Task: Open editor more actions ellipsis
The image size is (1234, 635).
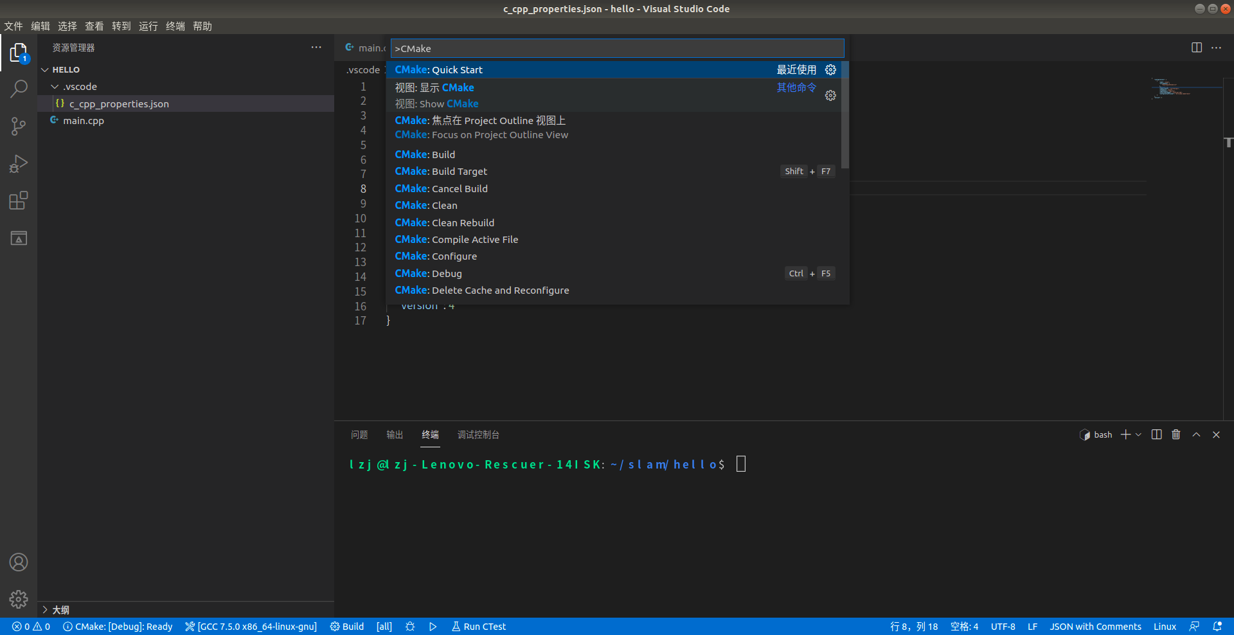Action: [1216, 48]
